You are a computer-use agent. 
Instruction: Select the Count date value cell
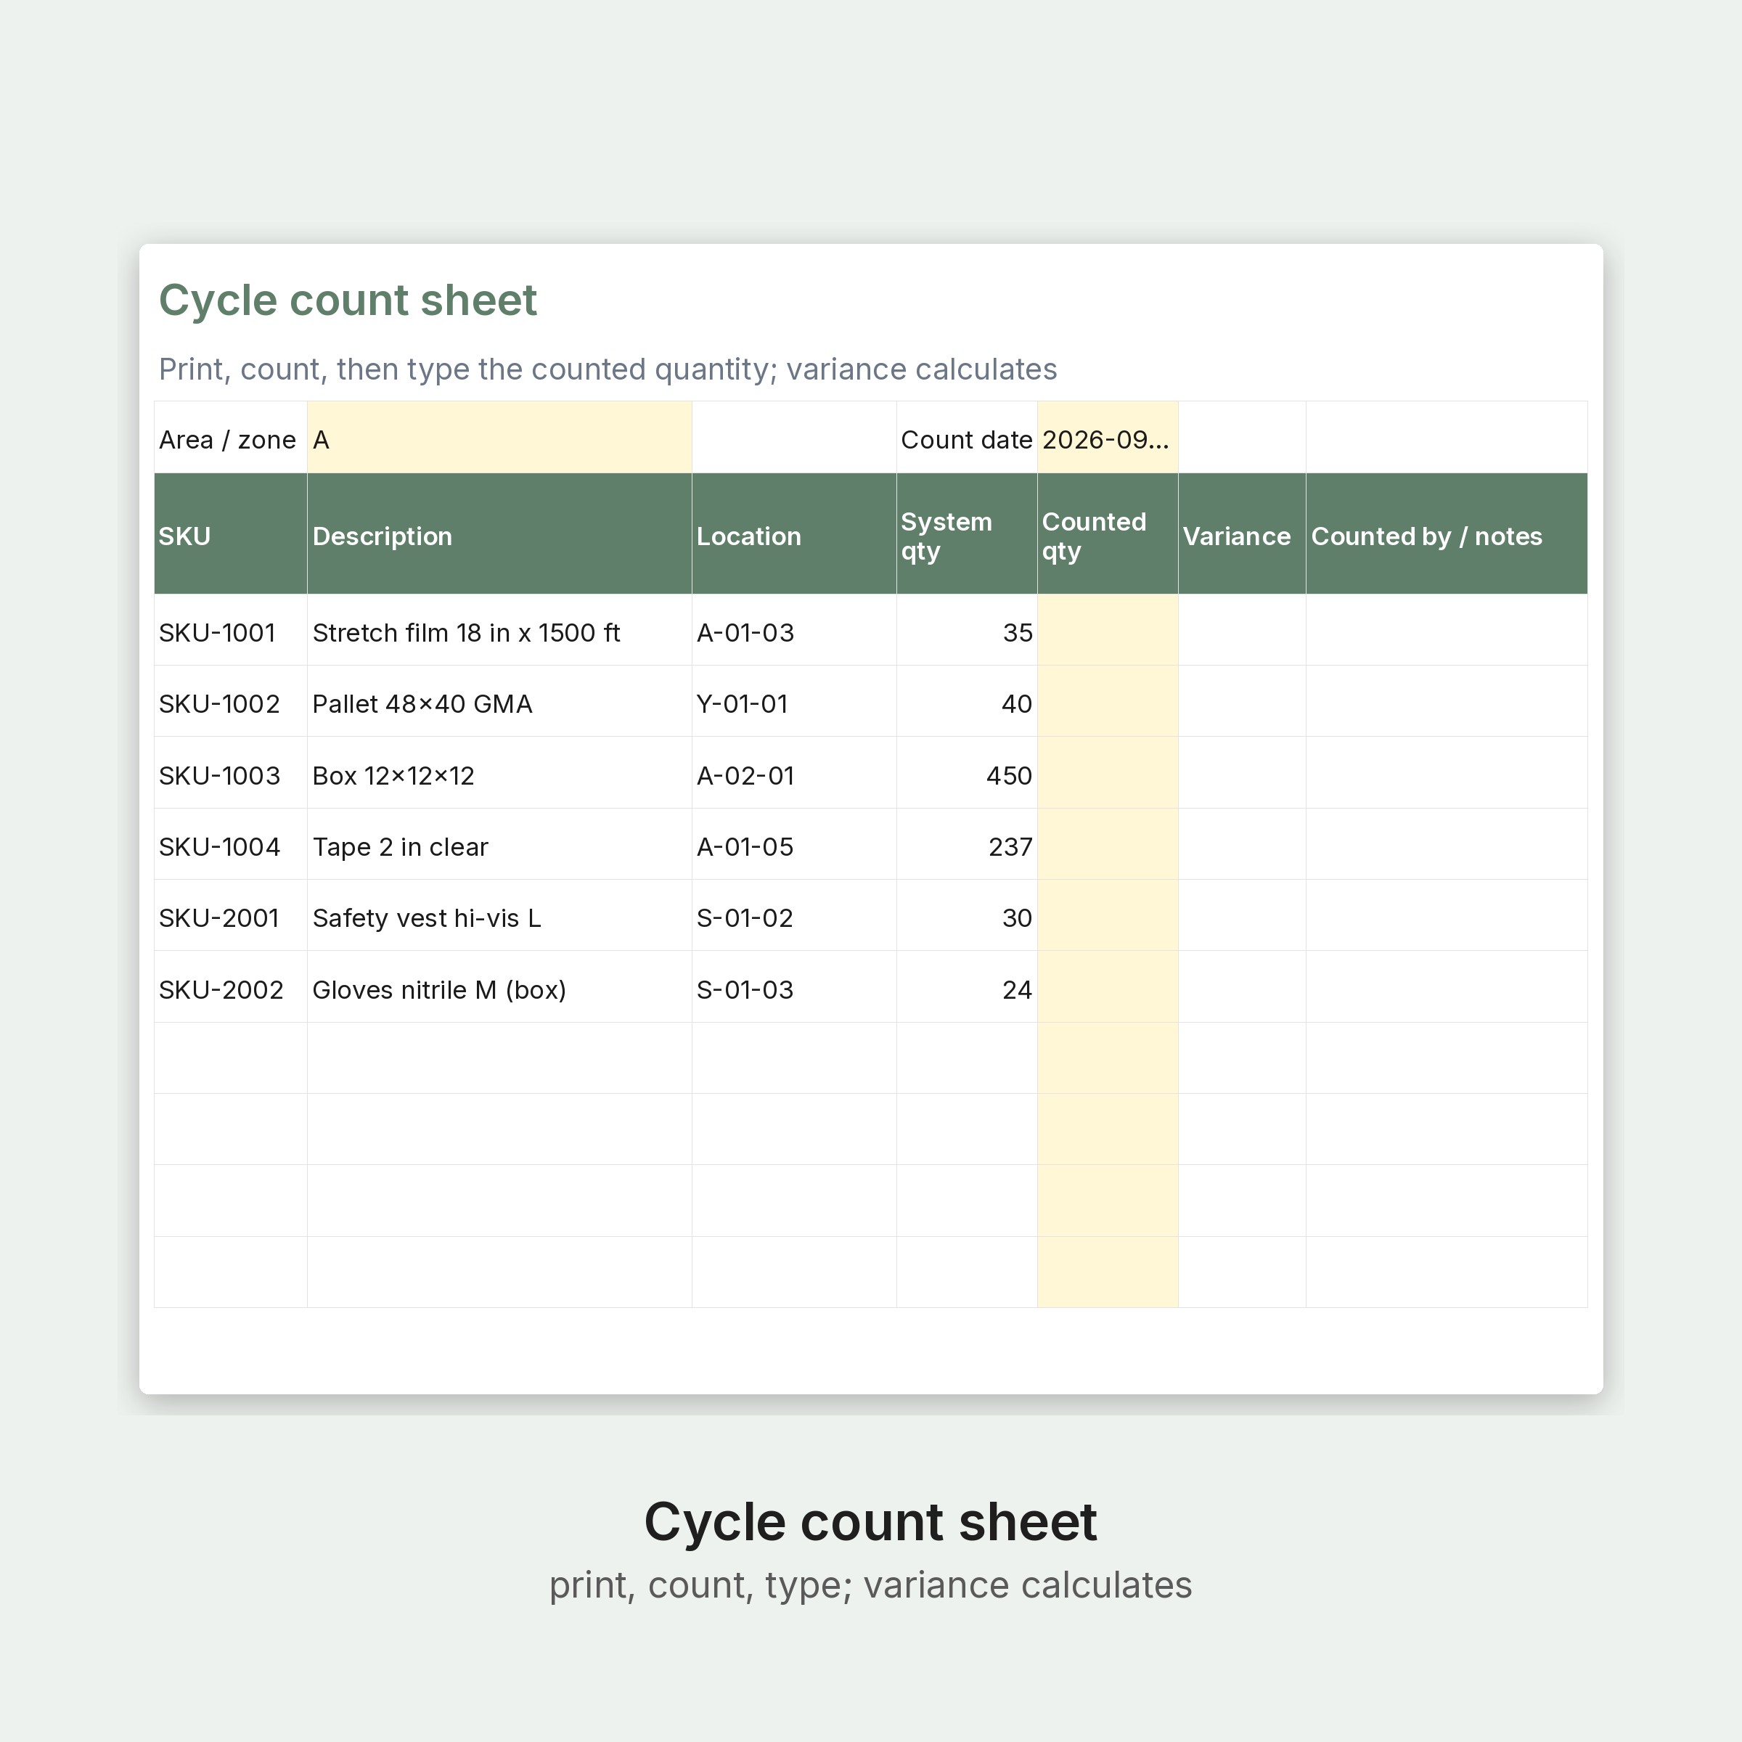pyautogui.click(x=1107, y=437)
